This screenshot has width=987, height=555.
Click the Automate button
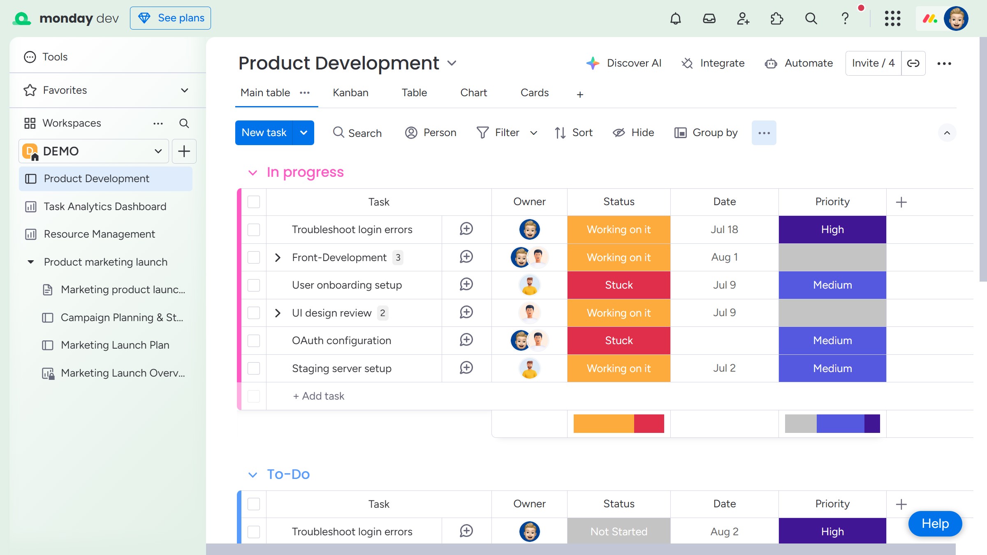click(799, 63)
